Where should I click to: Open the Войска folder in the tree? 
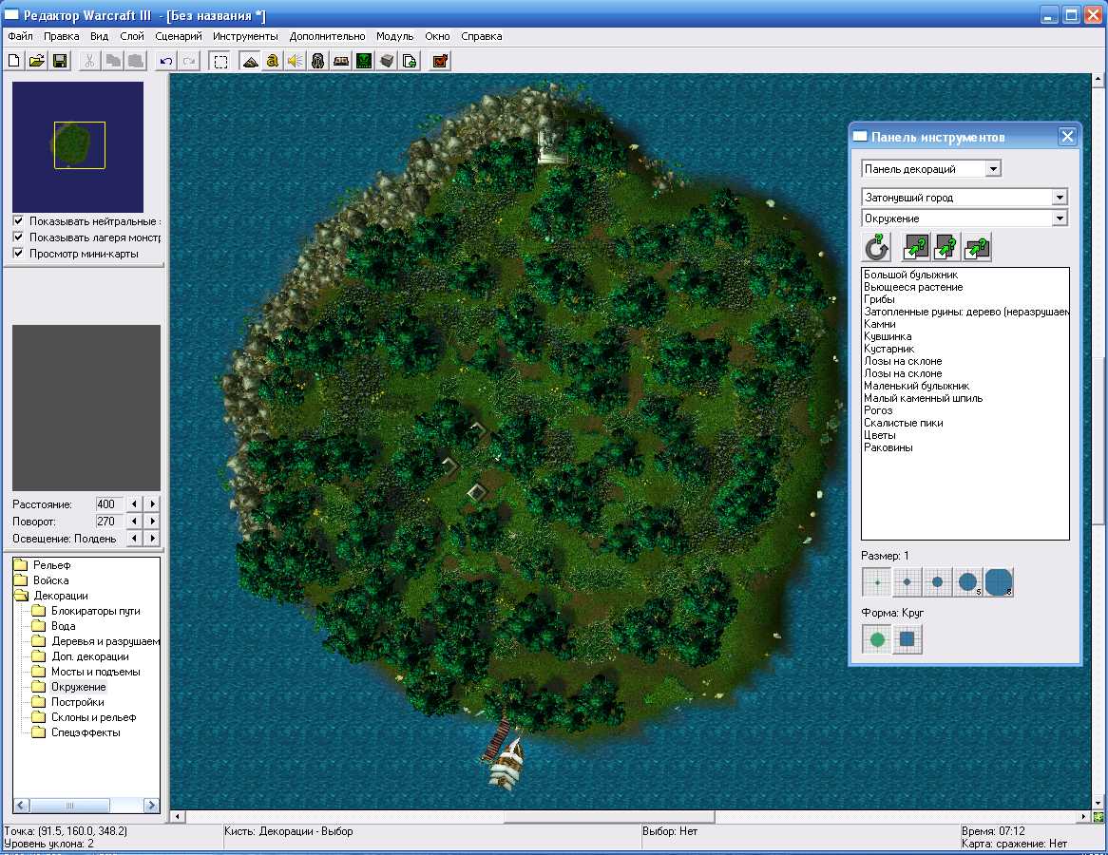click(x=51, y=580)
